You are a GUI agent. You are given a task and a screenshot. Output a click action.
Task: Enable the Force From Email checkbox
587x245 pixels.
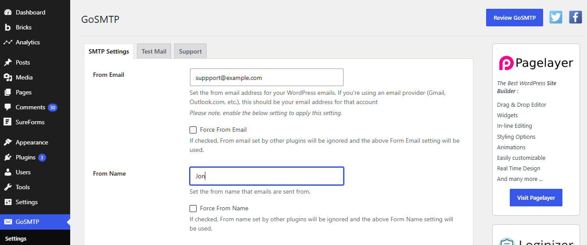click(x=193, y=130)
